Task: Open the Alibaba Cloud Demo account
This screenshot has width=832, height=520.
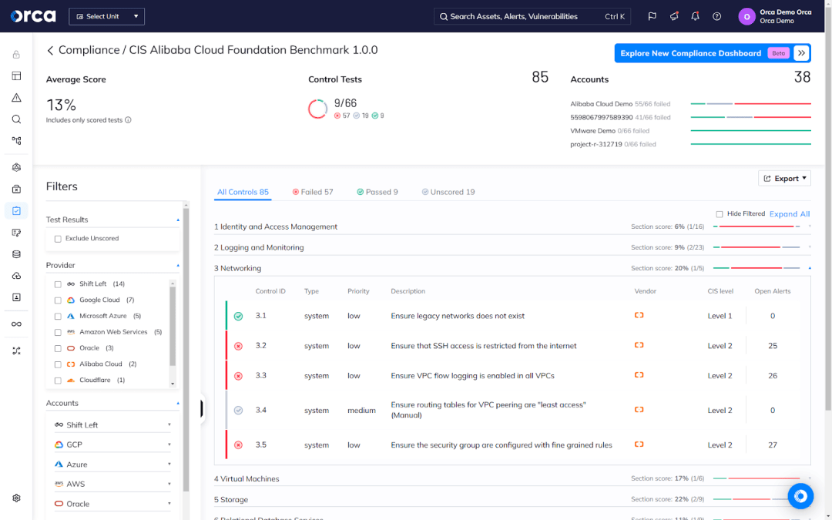Action: [601, 104]
